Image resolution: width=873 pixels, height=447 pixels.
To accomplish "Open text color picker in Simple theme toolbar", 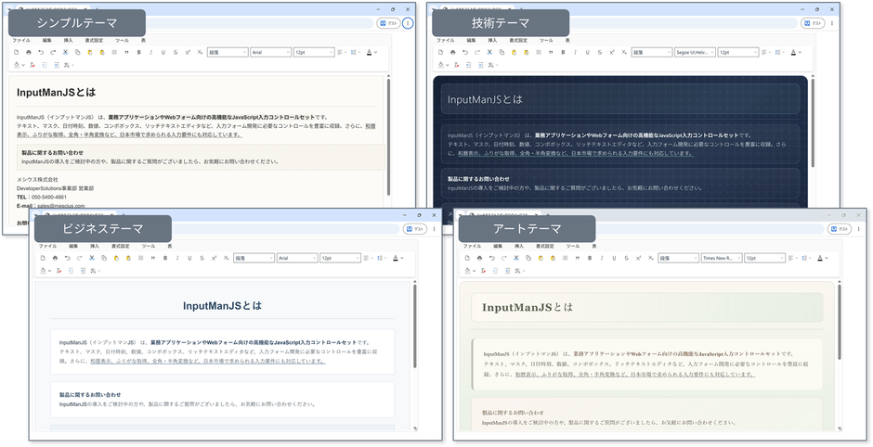I will tap(371, 52).
